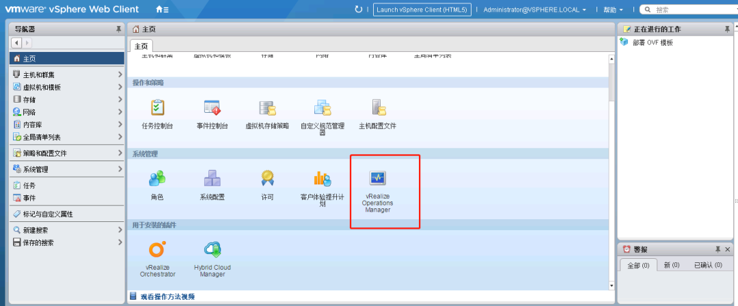This screenshot has height=306, width=738.
Task: Select 任务 in navigator
Action: click(x=66, y=186)
